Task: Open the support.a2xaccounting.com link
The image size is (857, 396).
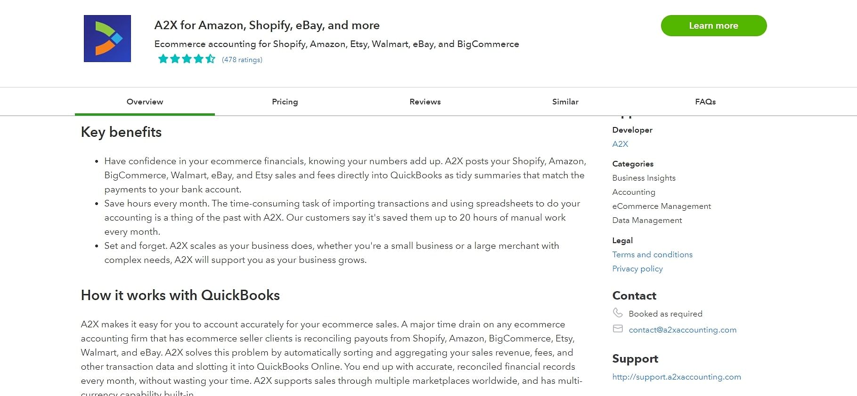Action: [677, 377]
